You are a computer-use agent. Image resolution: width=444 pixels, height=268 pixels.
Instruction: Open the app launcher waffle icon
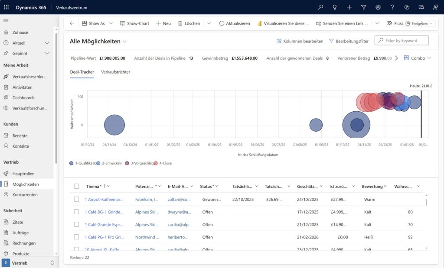point(6,7)
